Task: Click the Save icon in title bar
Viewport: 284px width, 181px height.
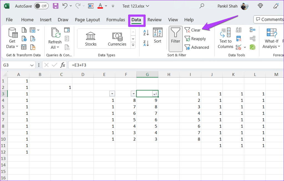Action: 55,6
